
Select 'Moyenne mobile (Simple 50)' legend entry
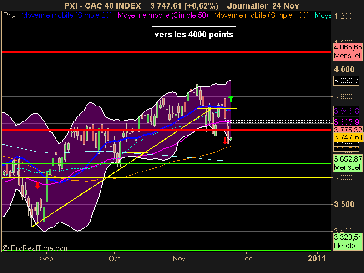tap(163, 15)
